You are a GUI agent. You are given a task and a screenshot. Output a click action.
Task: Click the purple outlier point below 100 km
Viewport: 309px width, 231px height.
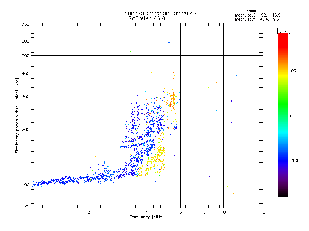[105, 198]
